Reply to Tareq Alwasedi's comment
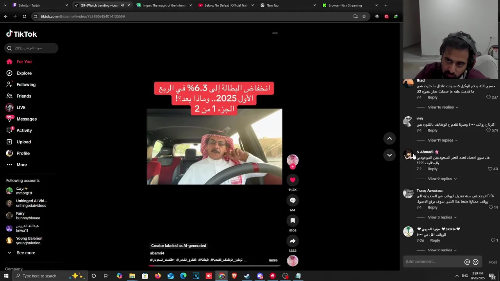This screenshot has height=281, width=500. pos(432,208)
